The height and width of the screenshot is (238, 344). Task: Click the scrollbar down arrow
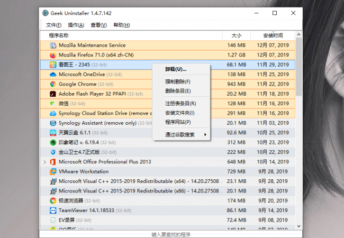[x=298, y=226]
